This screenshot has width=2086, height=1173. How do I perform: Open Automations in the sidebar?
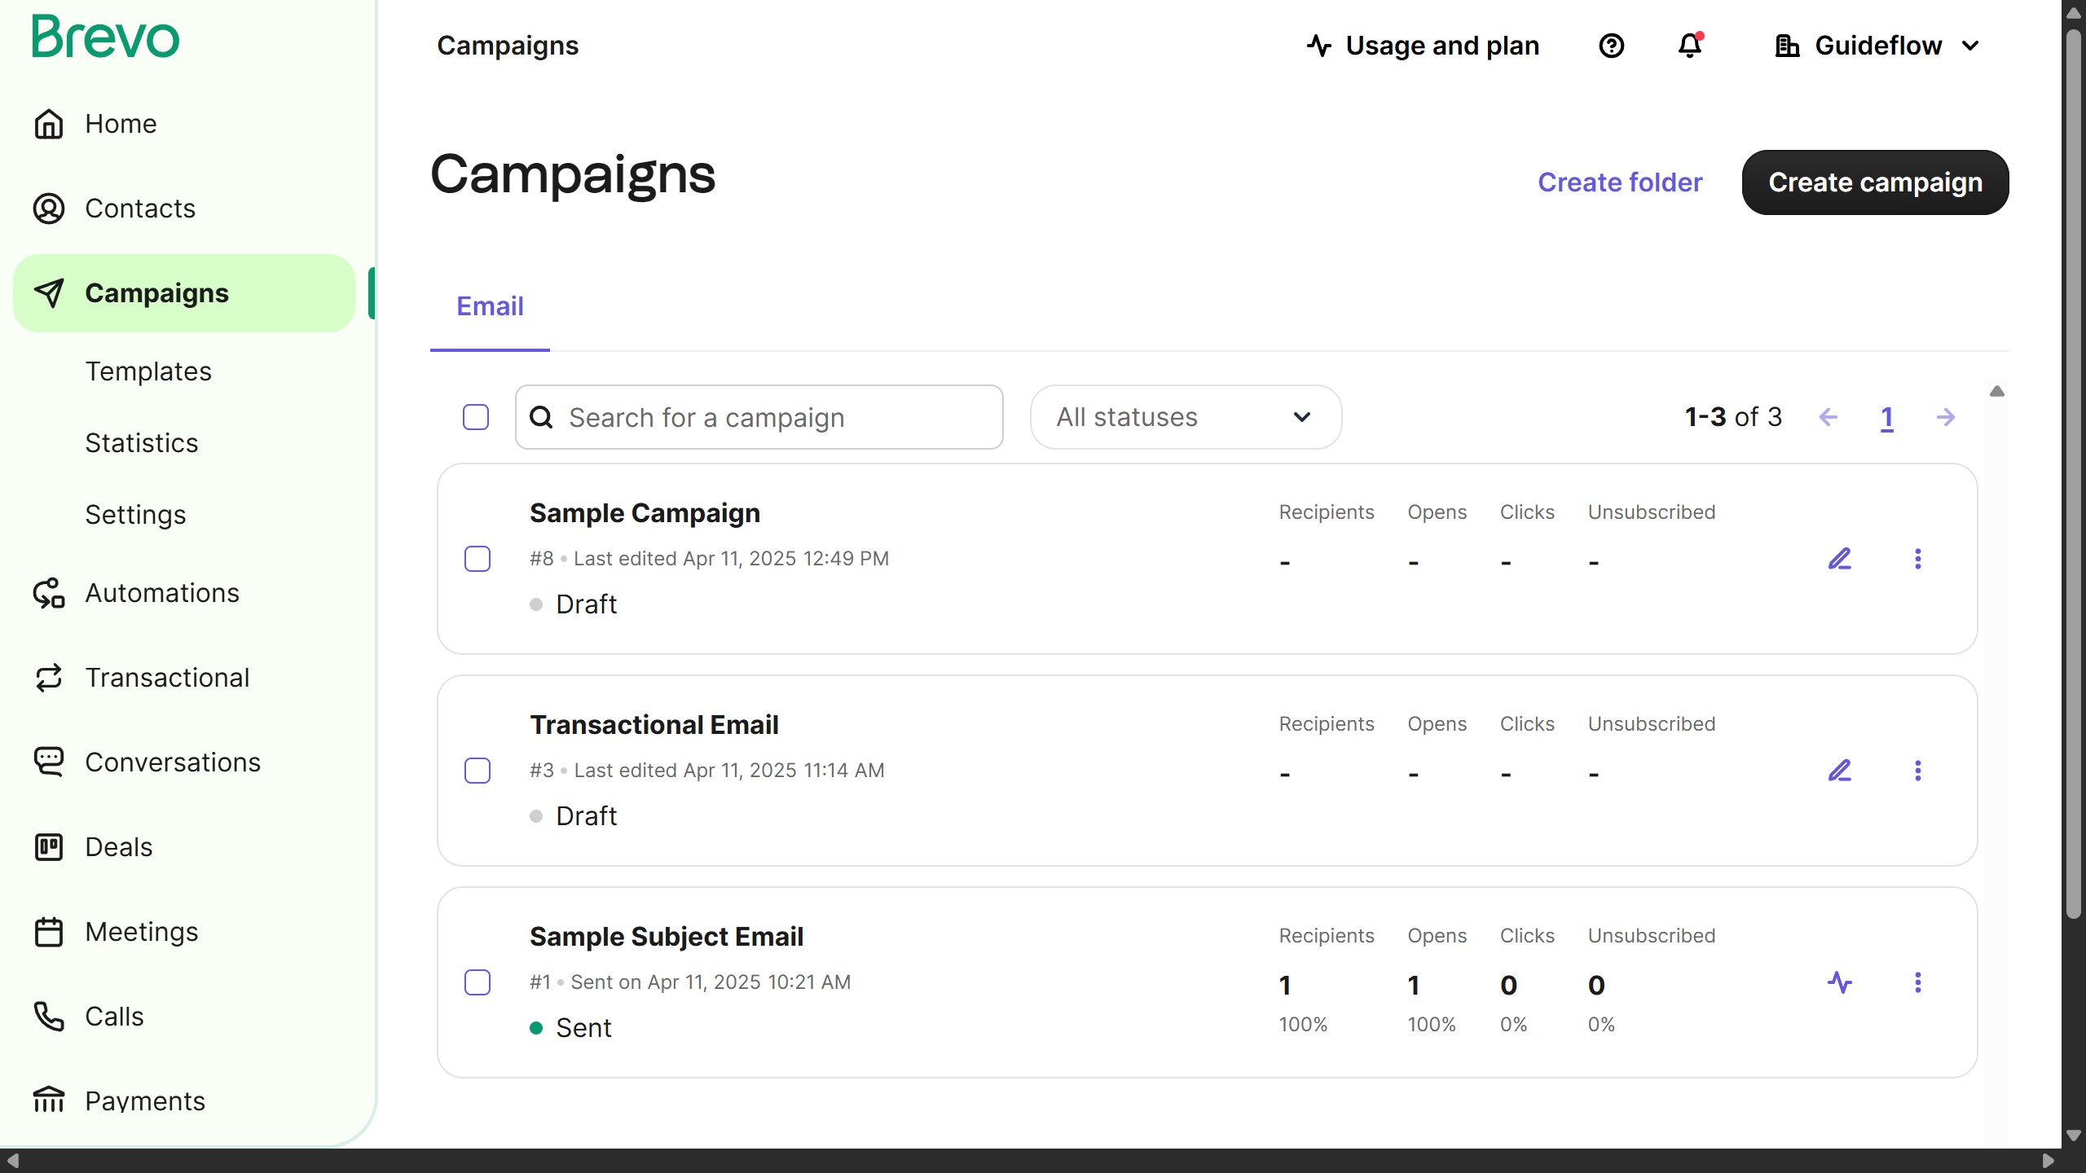(x=161, y=593)
